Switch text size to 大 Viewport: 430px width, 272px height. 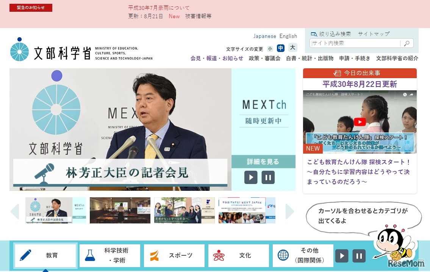coord(292,48)
